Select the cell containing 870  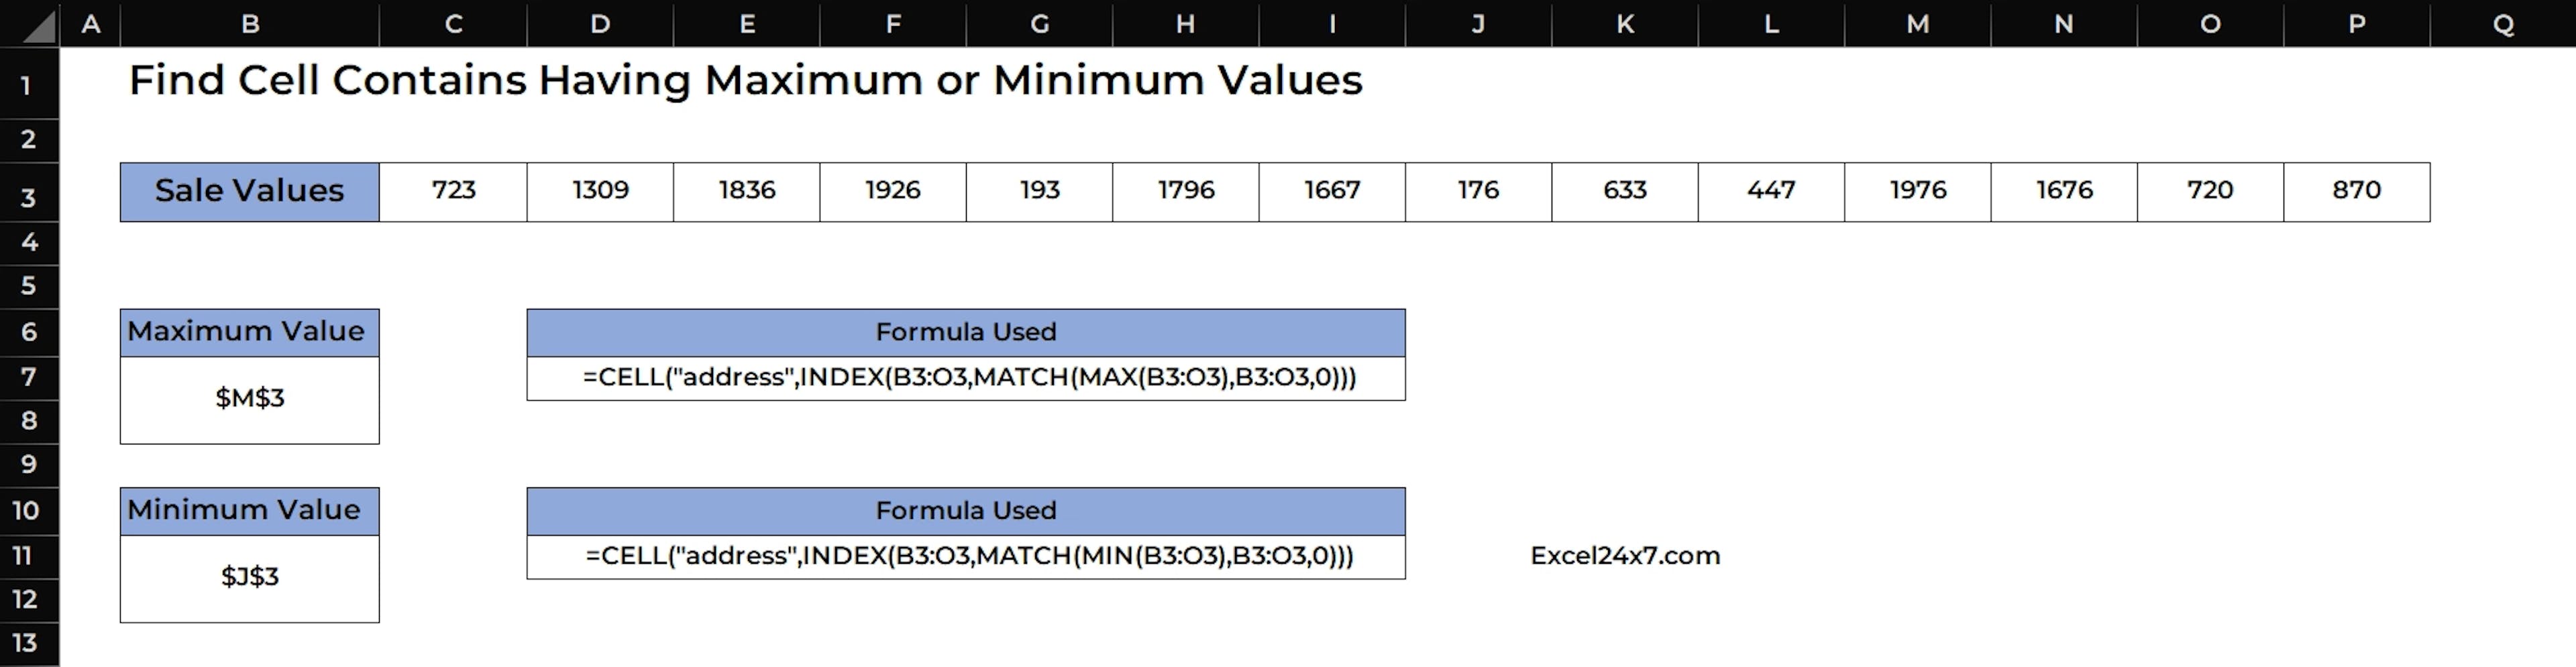coord(2357,192)
